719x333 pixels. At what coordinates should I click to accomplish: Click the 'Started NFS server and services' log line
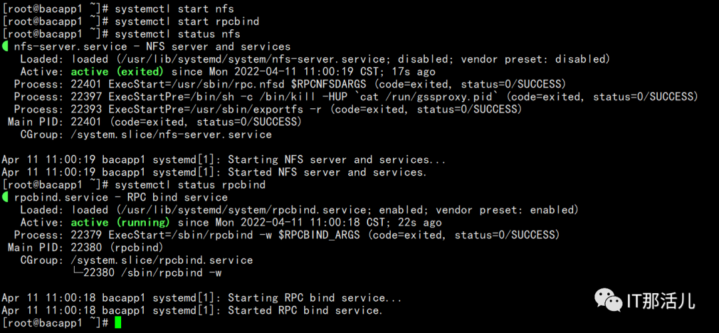[x=214, y=172]
